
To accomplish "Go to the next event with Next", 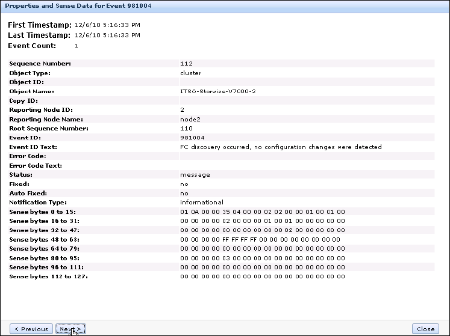I will [71, 329].
